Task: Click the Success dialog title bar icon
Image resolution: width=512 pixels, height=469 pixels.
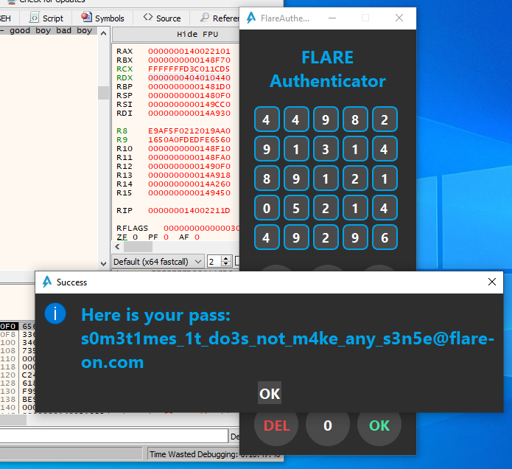Action: (47, 282)
